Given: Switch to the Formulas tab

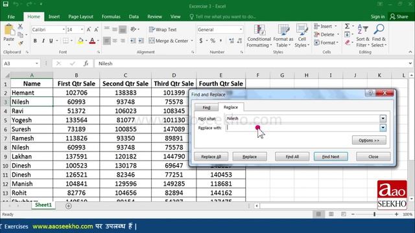Looking at the screenshot, I should coord(111,17).
